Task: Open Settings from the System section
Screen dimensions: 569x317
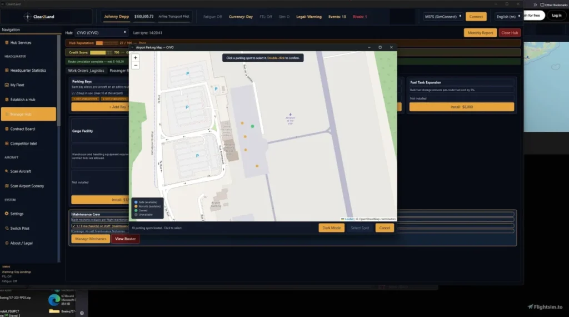Action: point(17,214)
